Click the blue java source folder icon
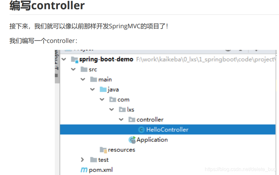279x175 pixels. 103,90
